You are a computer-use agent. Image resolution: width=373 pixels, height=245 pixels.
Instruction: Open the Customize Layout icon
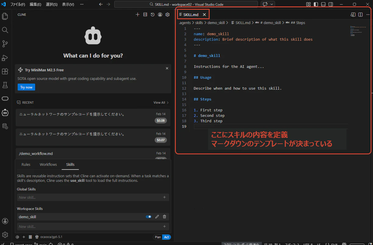(x=308, y=5)
